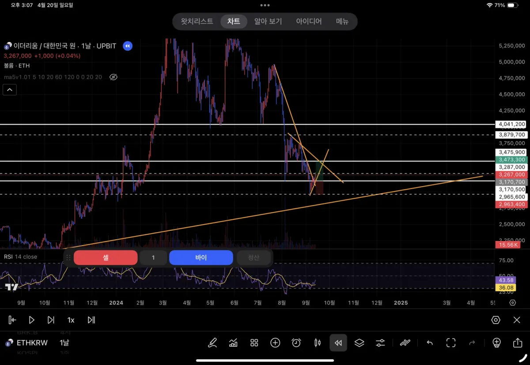Image resolution: width=530 pixels, height=365 pixels.
Task: Open the layout grid icon
Action: [254, 342]
